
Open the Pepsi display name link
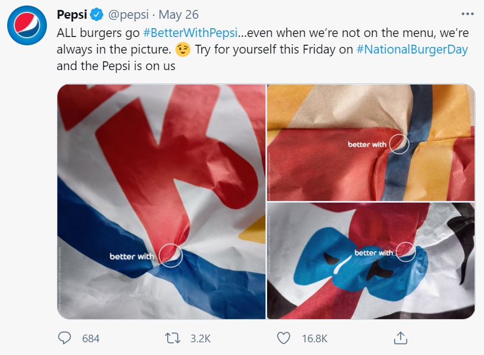tap(72, 13)
